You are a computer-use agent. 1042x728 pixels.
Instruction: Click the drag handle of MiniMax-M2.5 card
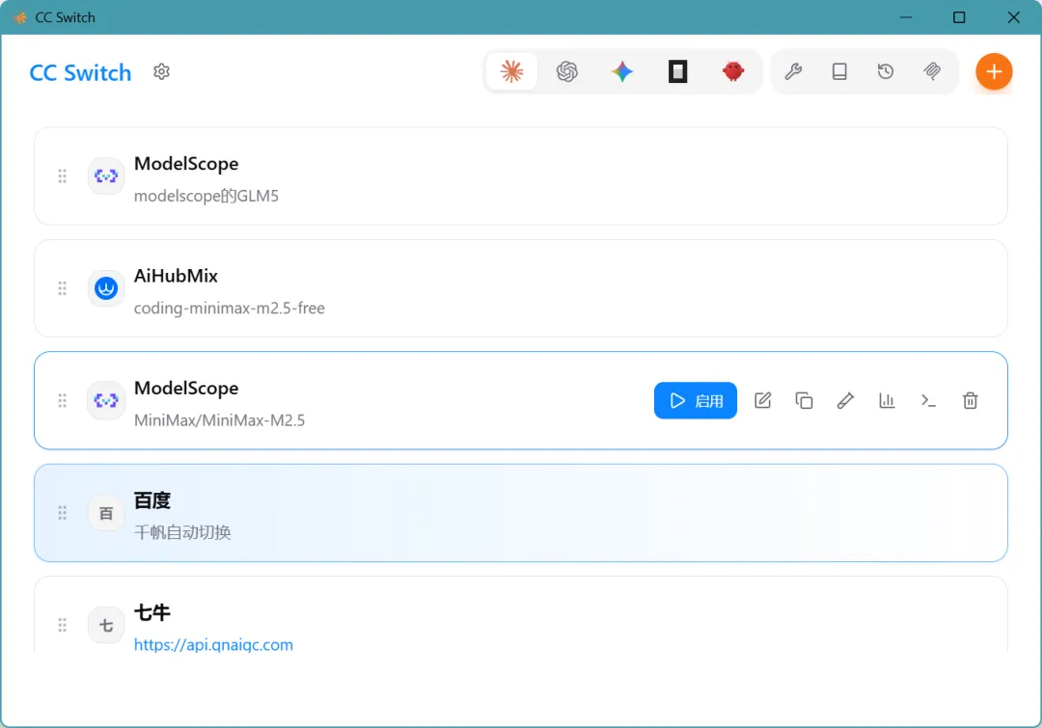click(x=63, y=400)
